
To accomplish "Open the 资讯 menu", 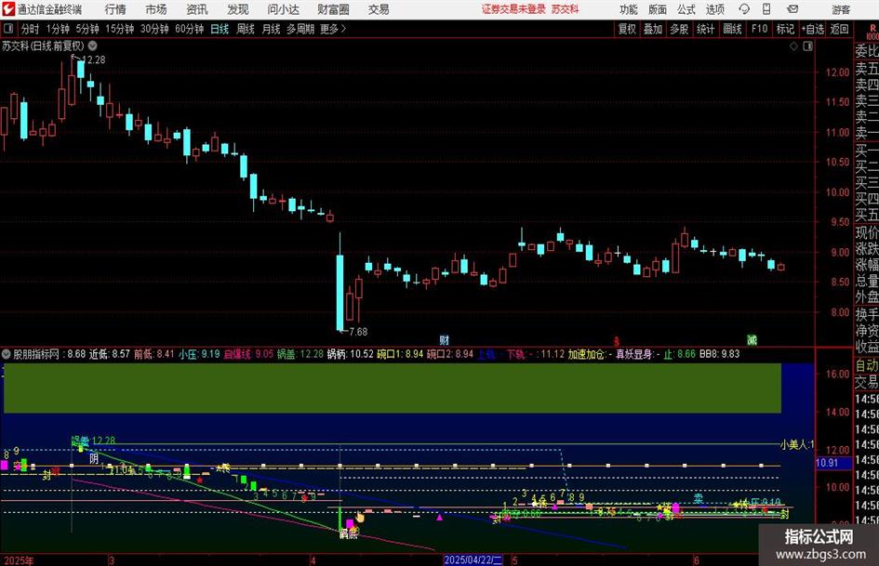I will pos(197,9).
